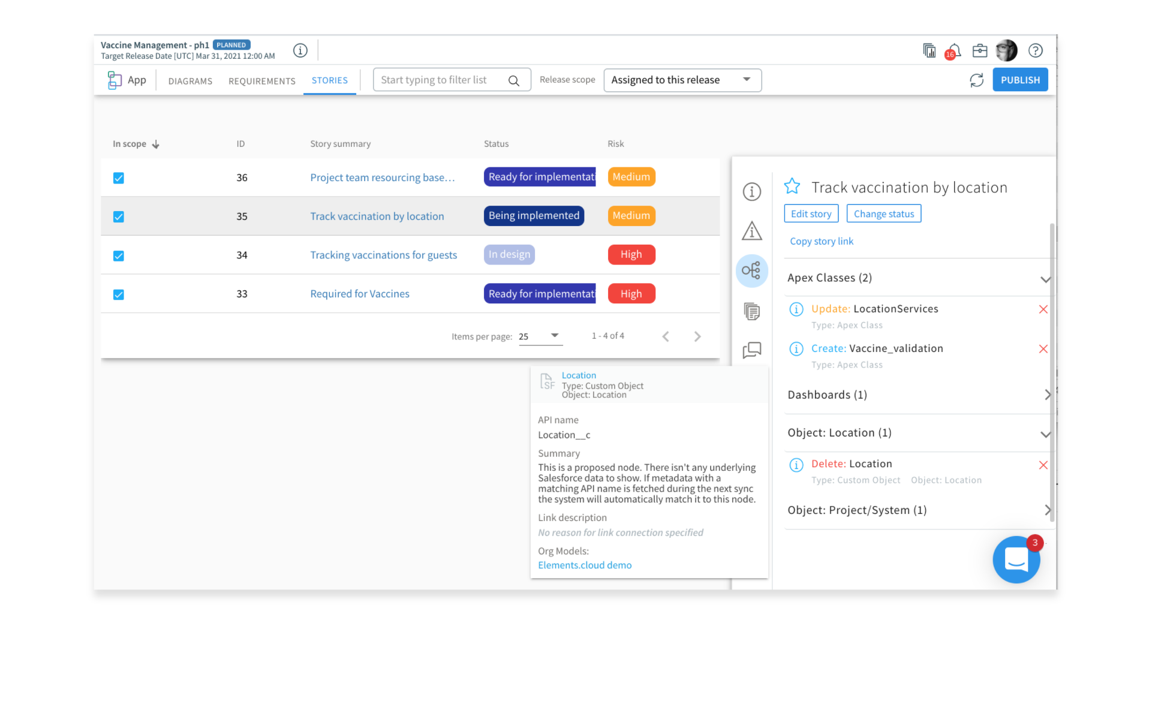Remove the LocationServices link via red X
Image resolution: width=1155 pixels, height=704 pixels.
(1043, 309)
